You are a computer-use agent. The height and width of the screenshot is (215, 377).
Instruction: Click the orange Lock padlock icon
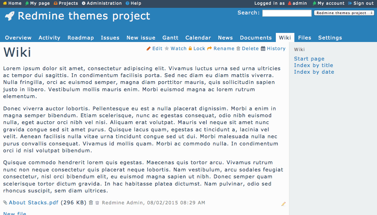coord(190,49)
